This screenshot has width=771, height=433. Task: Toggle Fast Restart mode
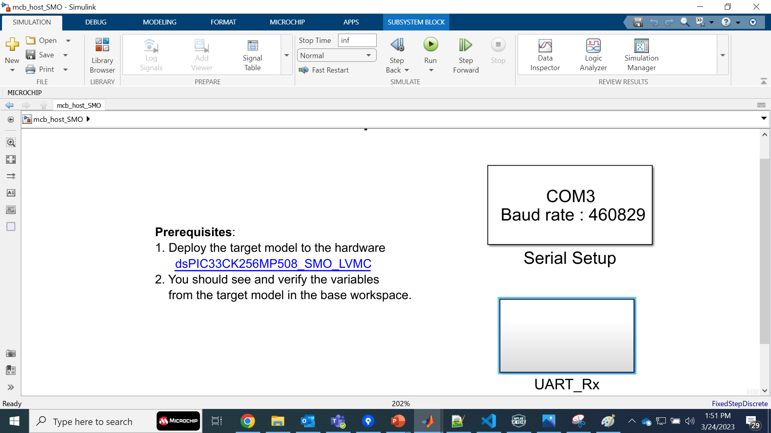pyautogui.click(x=324, y=70)
